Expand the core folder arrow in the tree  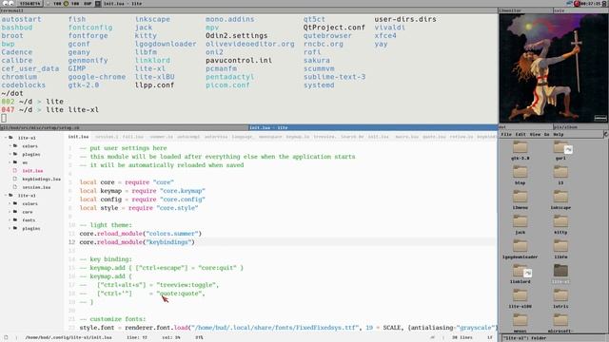click(10, 212)
